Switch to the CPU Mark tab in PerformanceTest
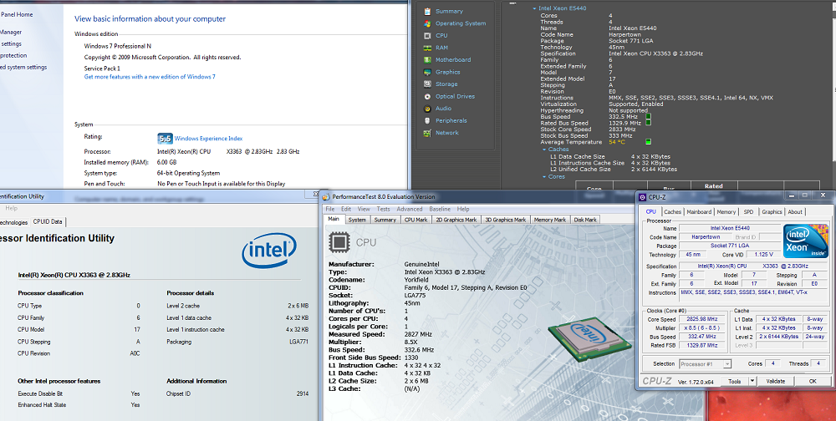836x421 pixels. [x=415, y=220]
